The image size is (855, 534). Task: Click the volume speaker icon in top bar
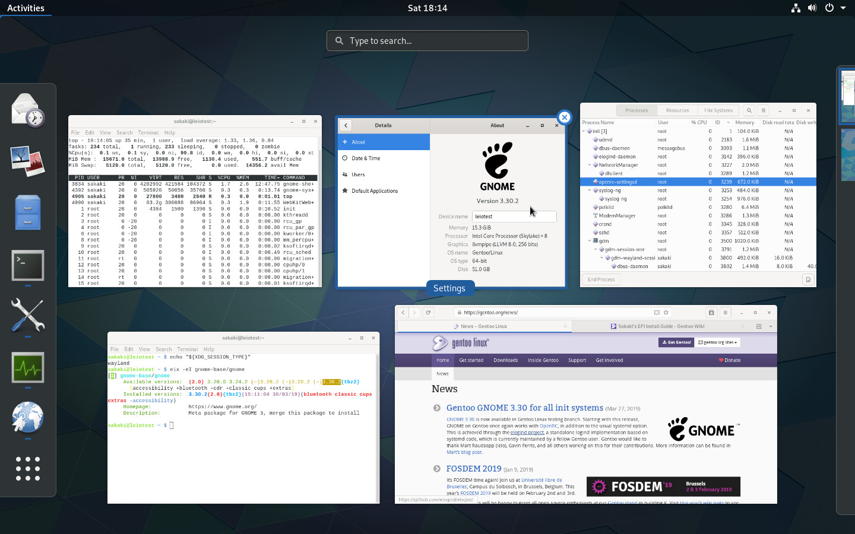(x=812, y=8)
